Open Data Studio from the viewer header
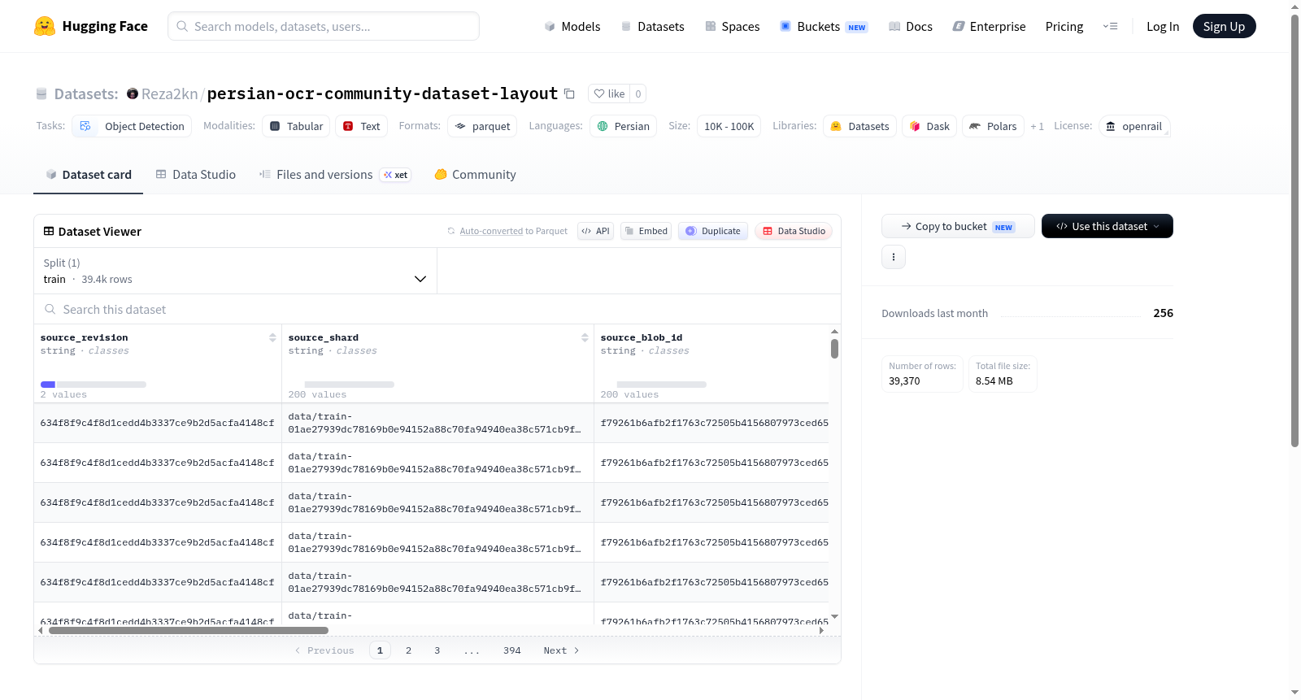Screen dimensions: 1301x700 (793, 231)
